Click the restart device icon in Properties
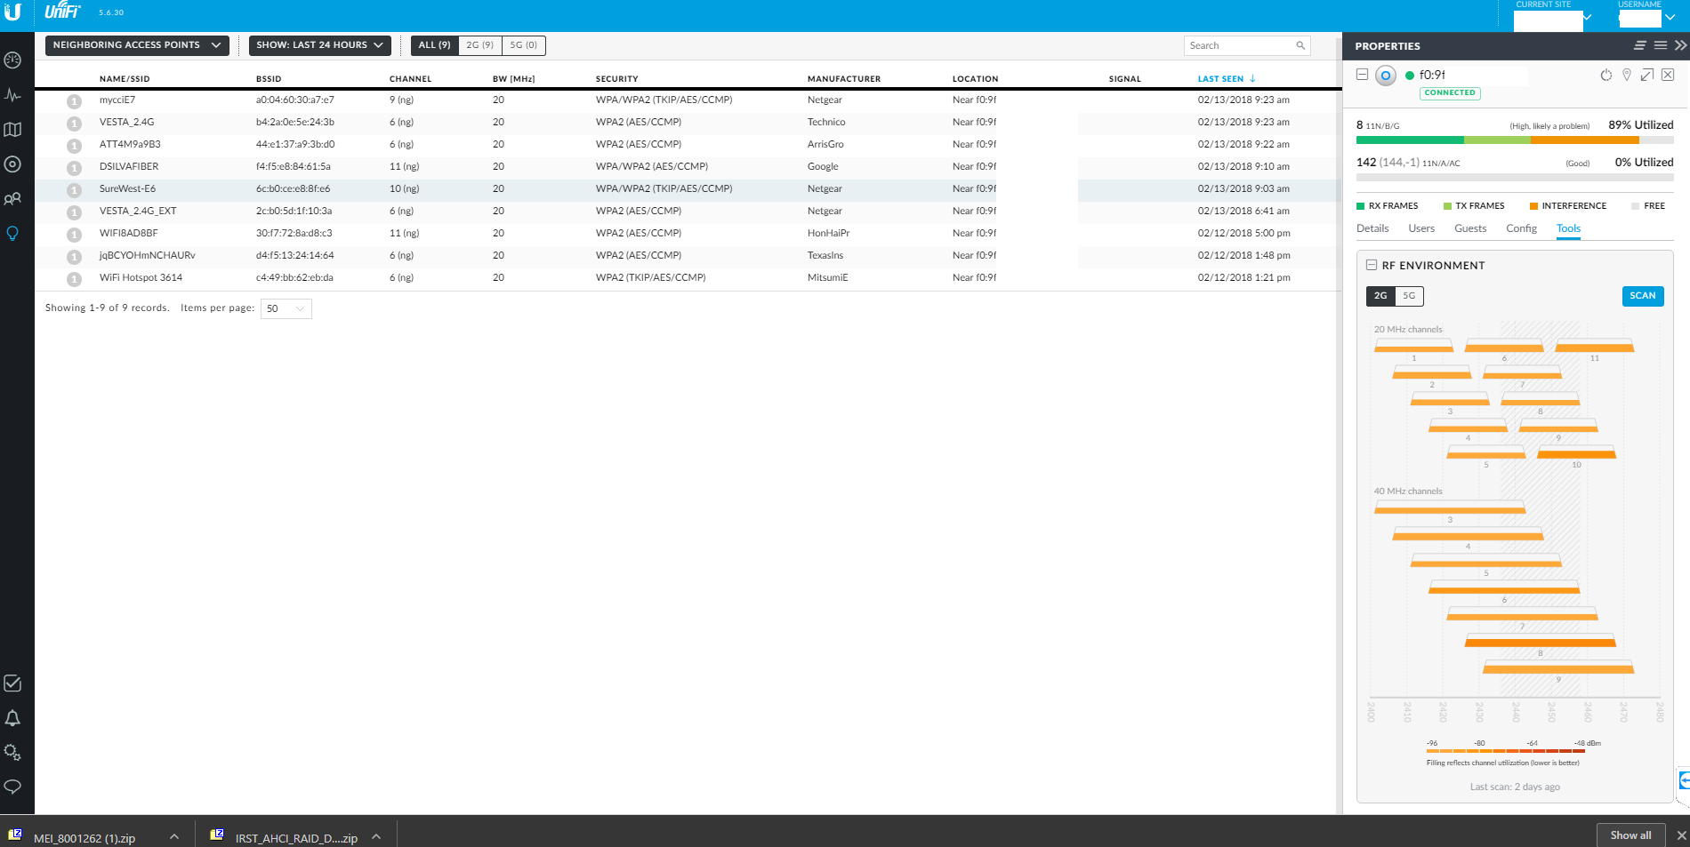 (1605, 76)
